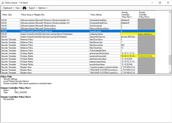This screenshot has width=172, height=123.
Task: Click the Bowser,MRxSmb value cell
Action: pyautogui.click(x=129, y=37)
